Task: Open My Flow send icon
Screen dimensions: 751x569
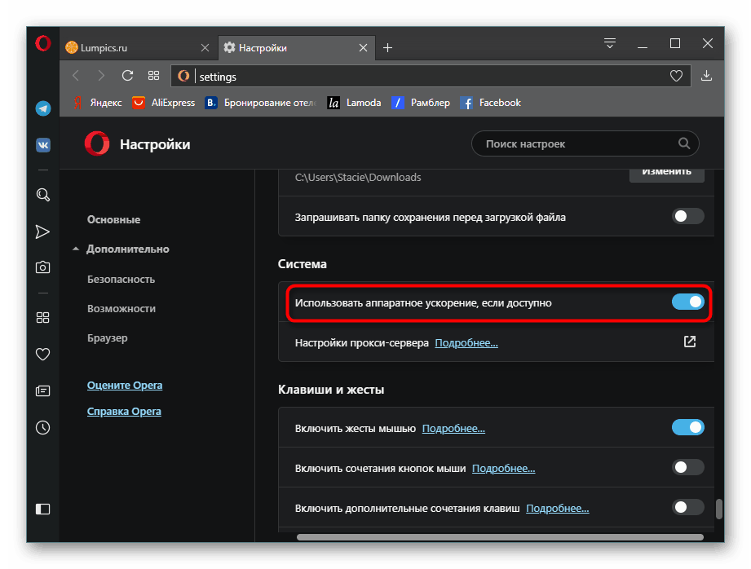Action: pyautogui.click(x=42, y=232)
